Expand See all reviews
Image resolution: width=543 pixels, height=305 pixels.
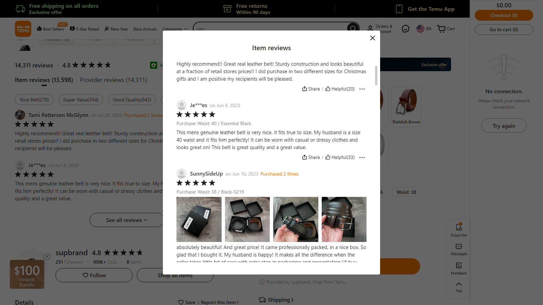[127, 220]
